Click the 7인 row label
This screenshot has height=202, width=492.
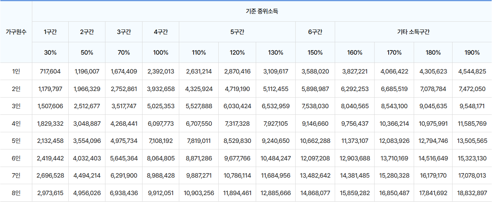[16, 176]
